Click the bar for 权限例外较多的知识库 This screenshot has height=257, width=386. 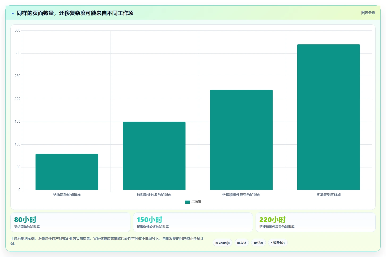pos(154,156)
